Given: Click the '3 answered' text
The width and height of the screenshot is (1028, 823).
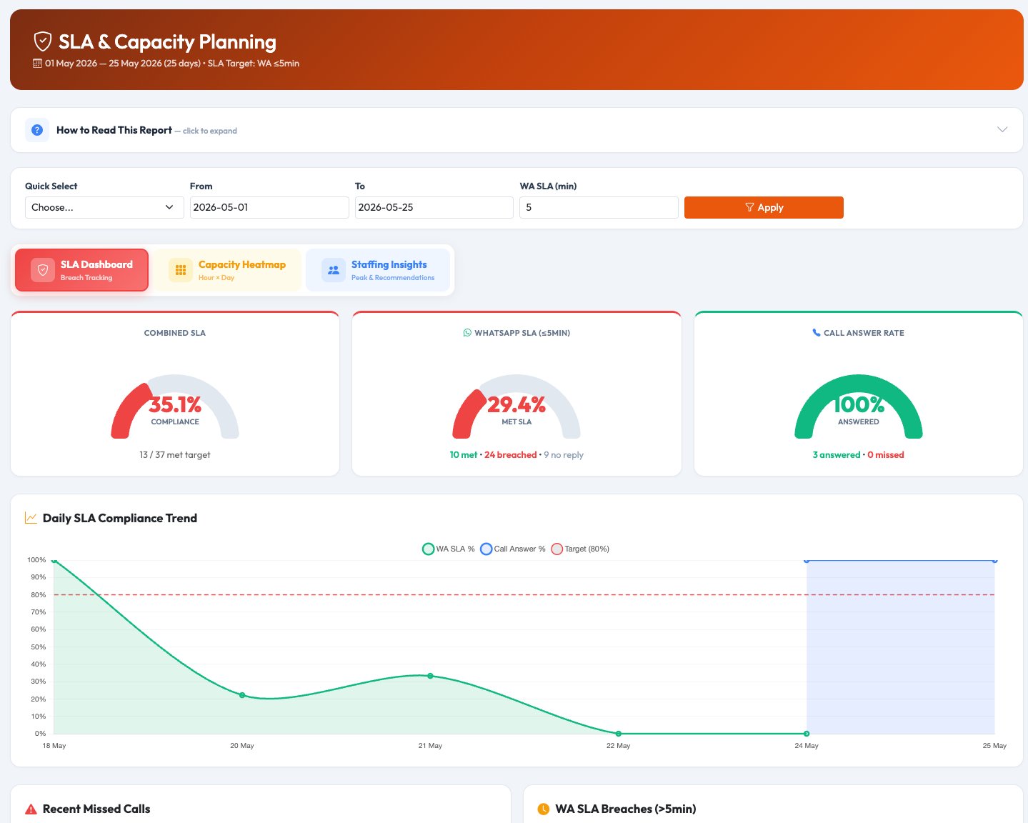Looking at the screenshot, I should (837, 455).
